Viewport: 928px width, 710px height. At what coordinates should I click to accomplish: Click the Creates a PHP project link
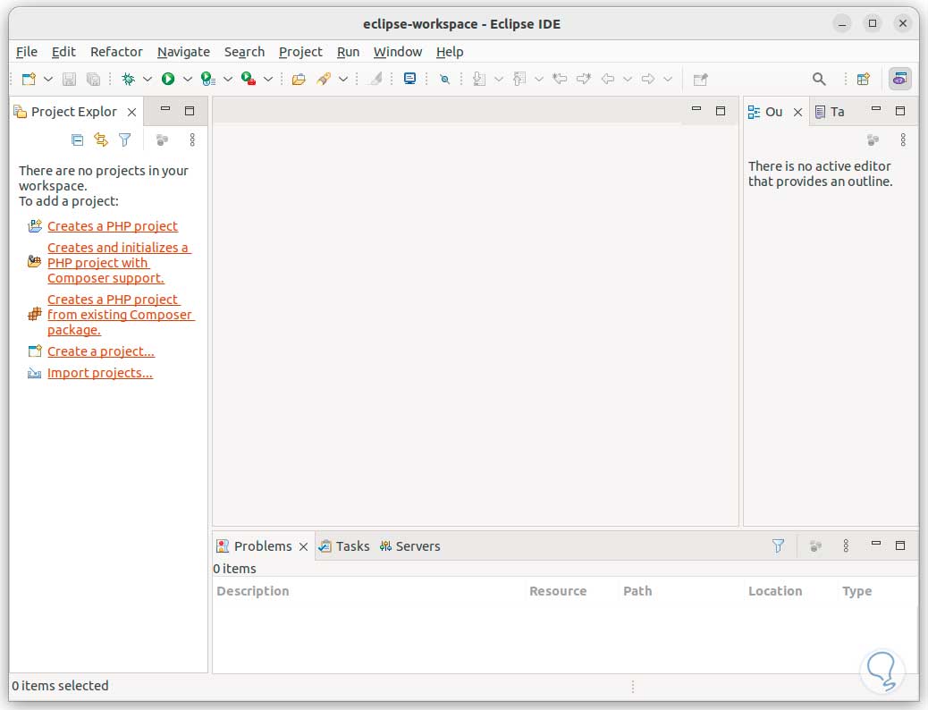point(113,226)
